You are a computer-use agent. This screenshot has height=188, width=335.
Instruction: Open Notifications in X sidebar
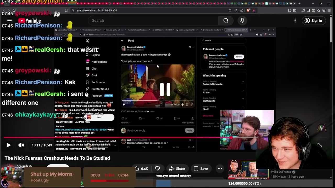tap(96, 62)
